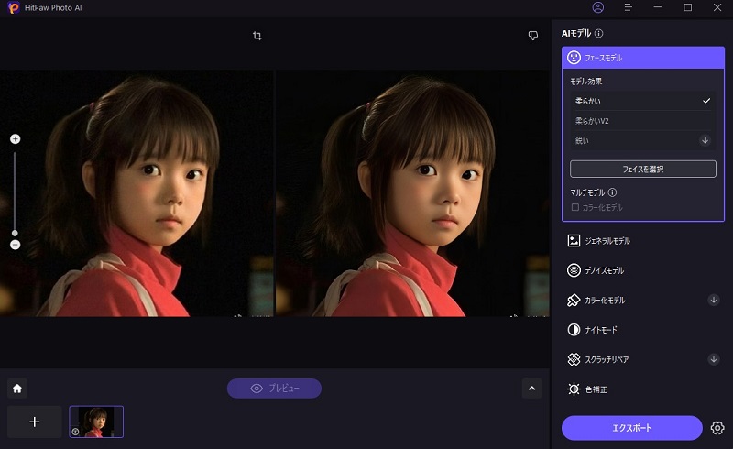The width and height of the screenshot is (733, 449).
Task: Download スクラッチリペア with arrow icon
Action: click(714, 359)
